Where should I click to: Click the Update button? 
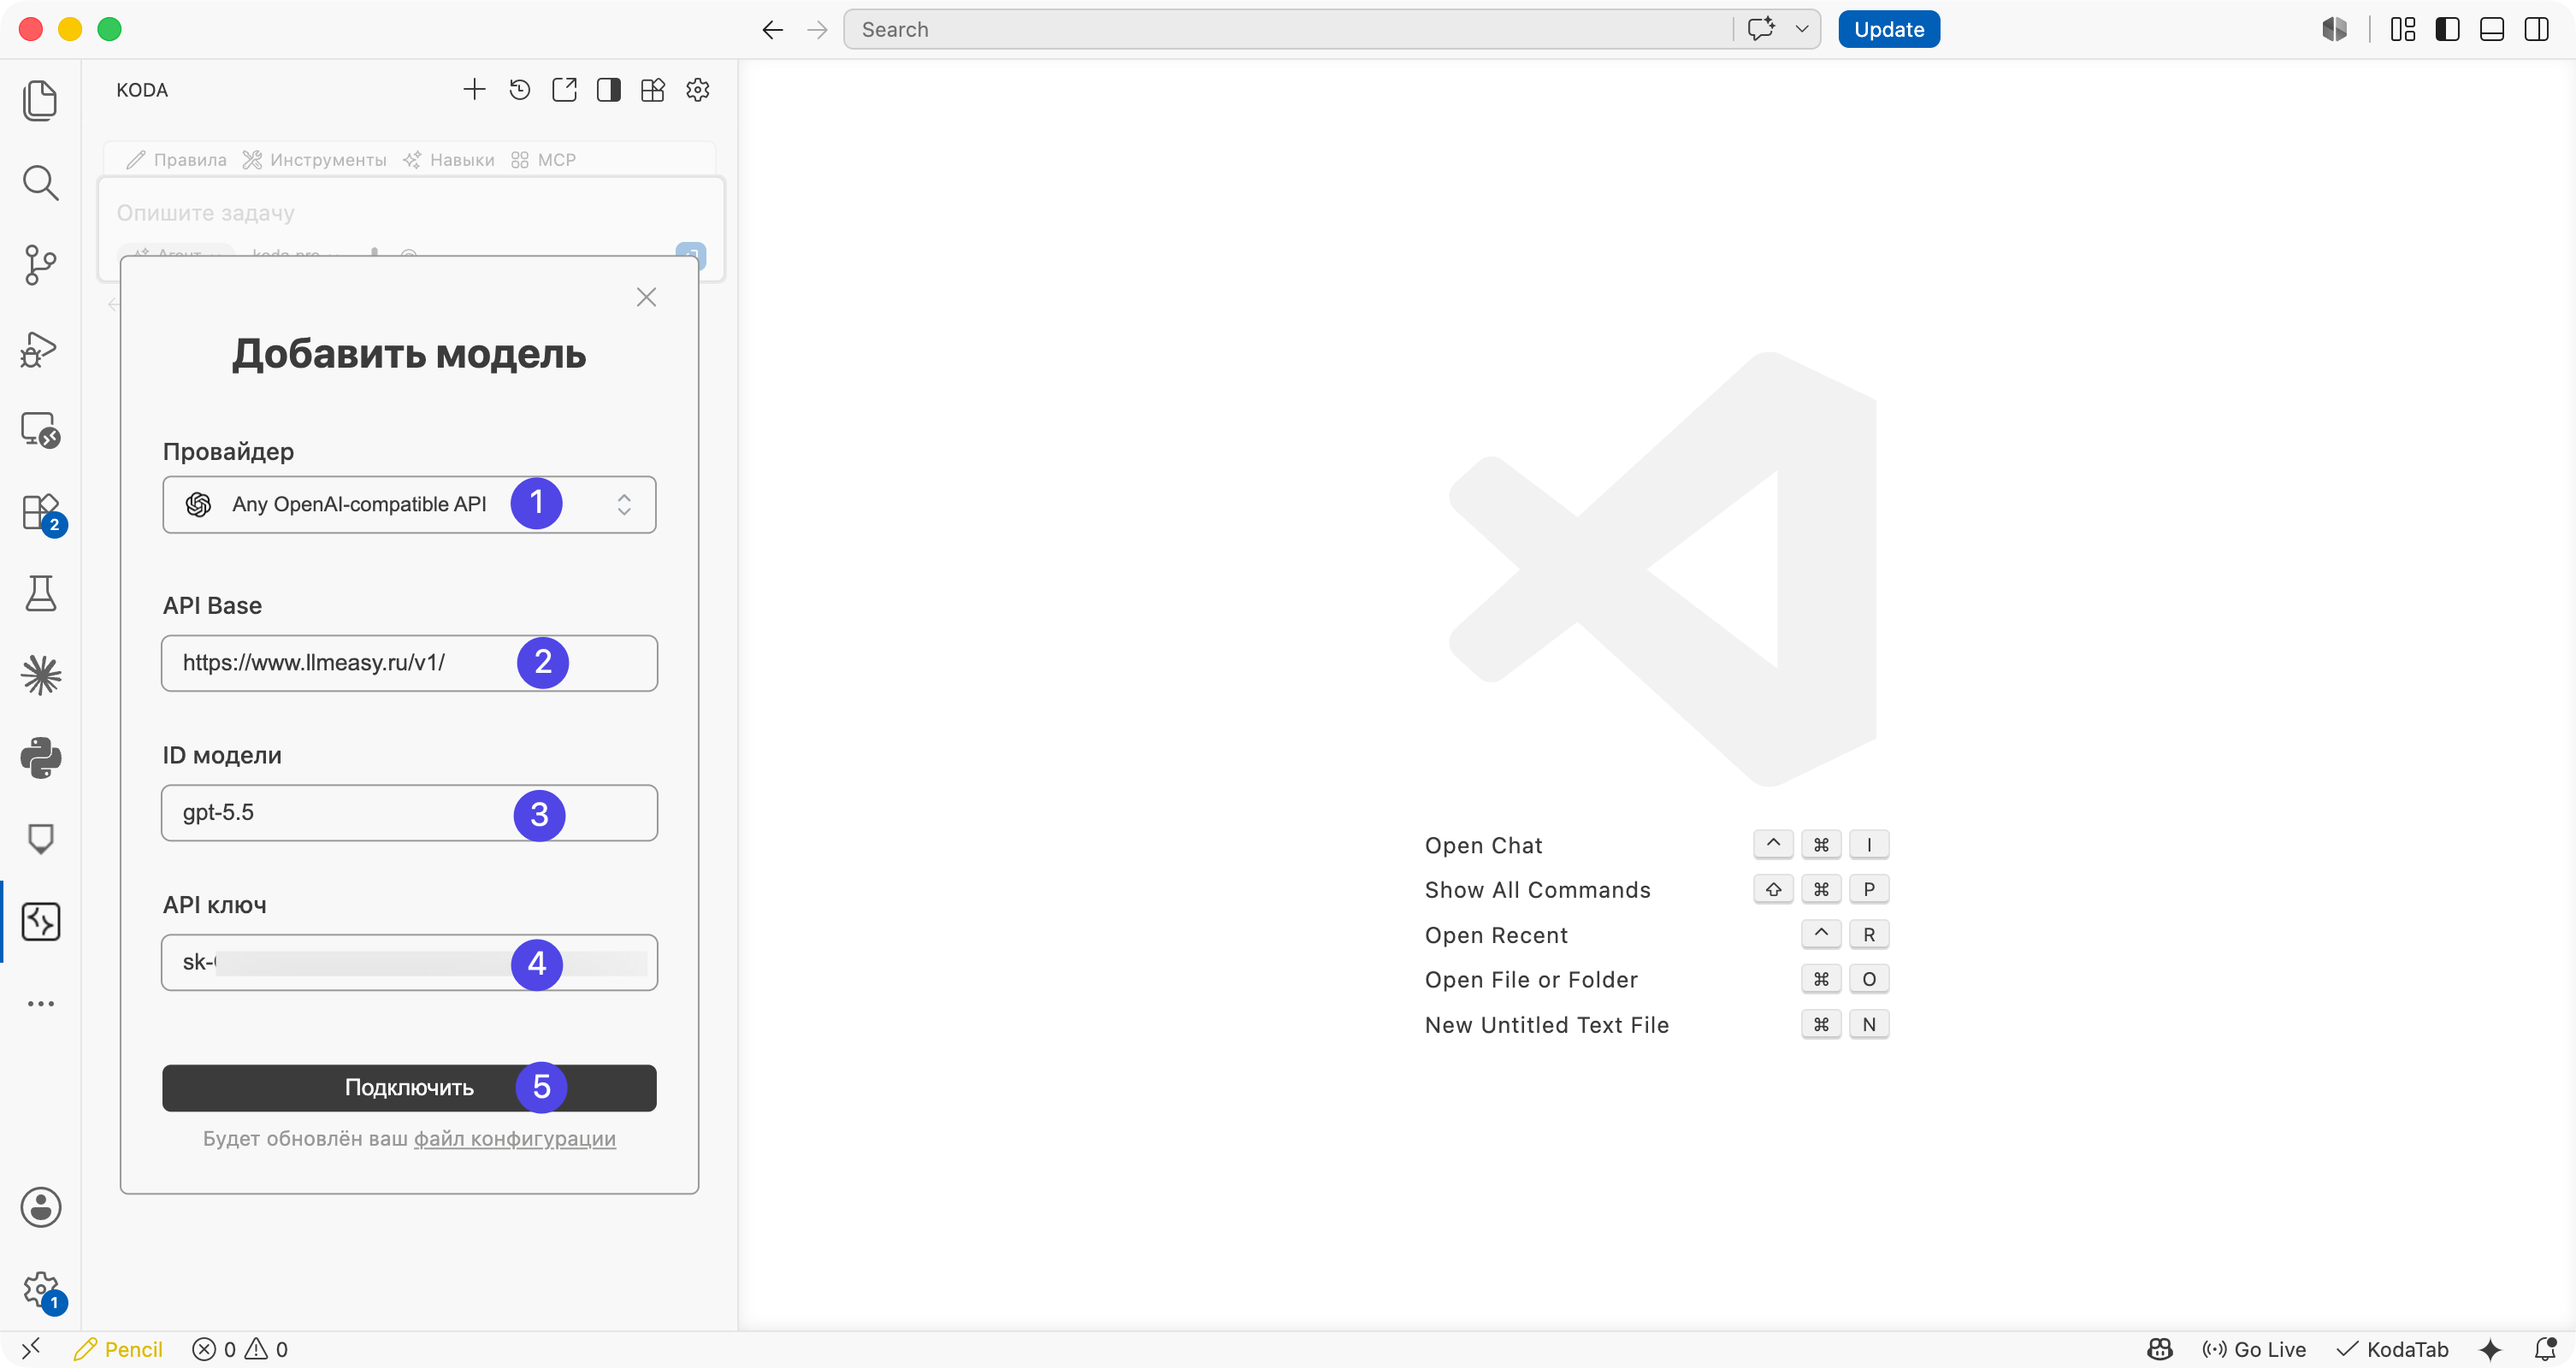[1888, 29]
